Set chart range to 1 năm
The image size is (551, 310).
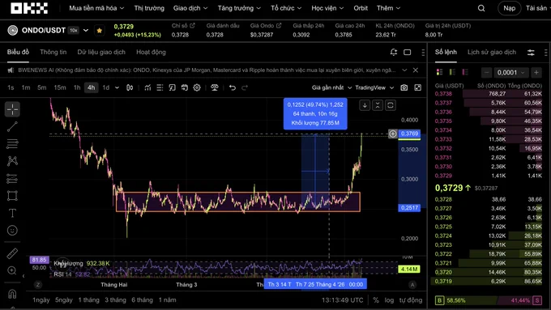167,300
